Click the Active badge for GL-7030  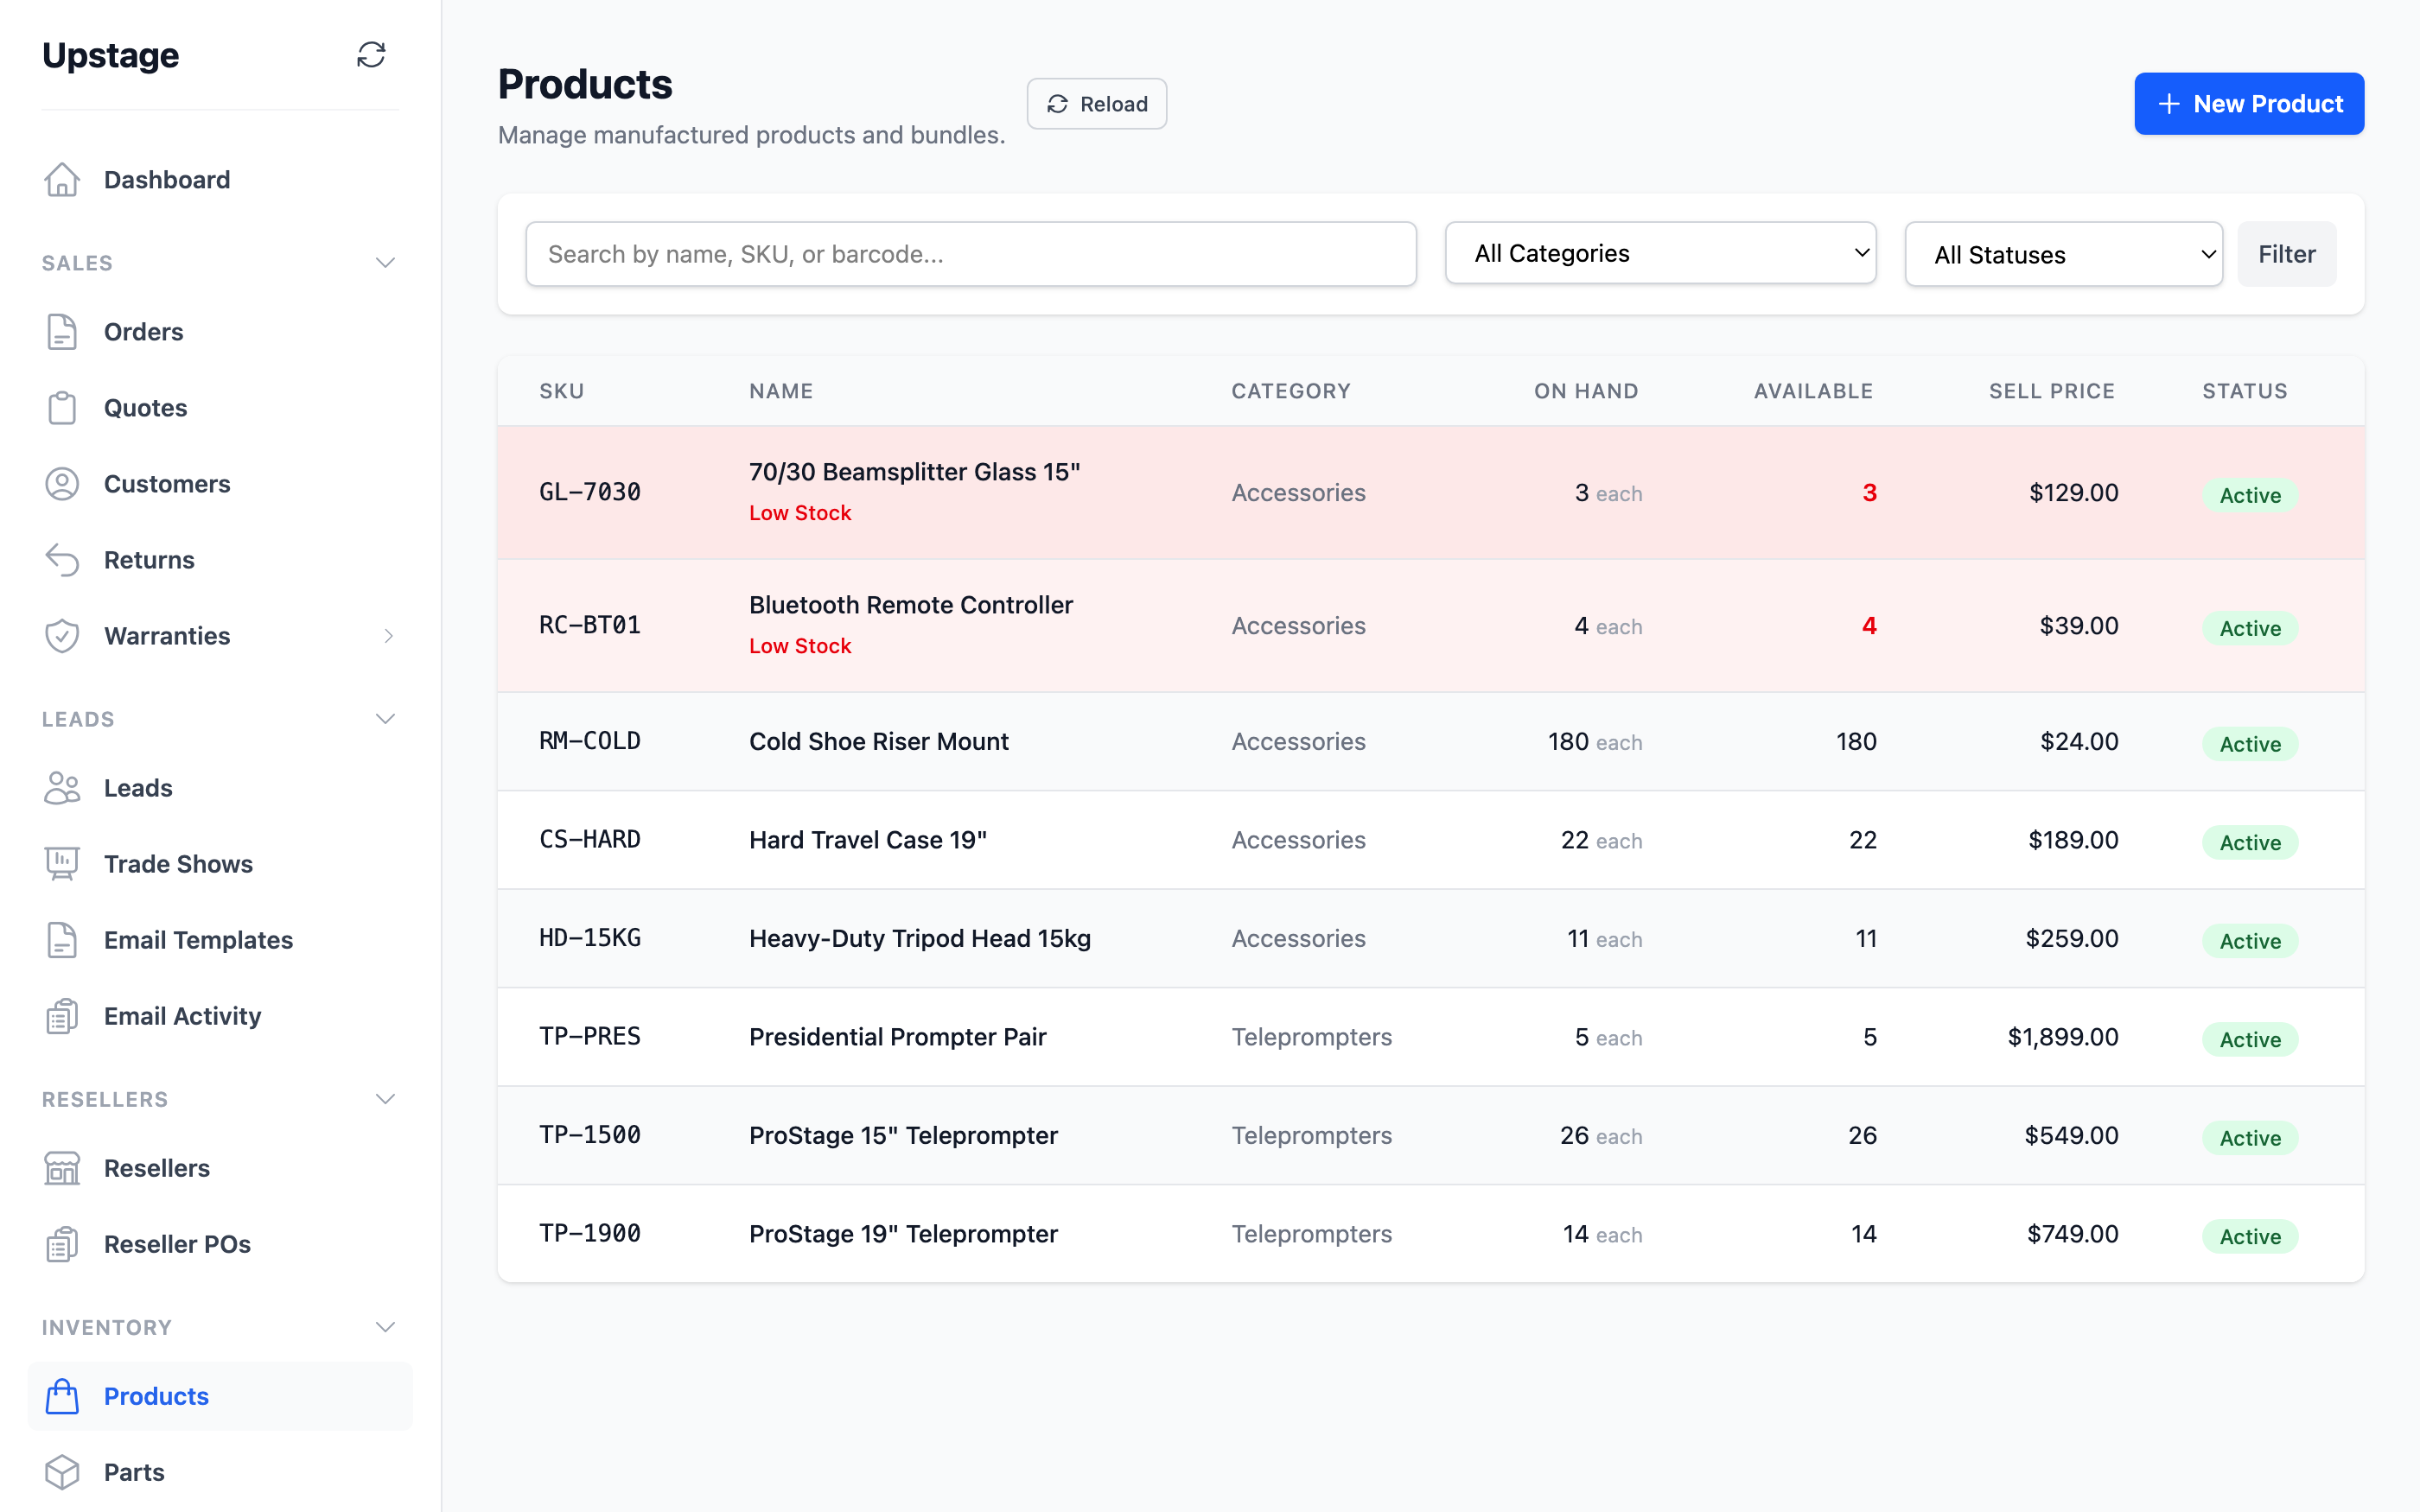[x=2250, y=495]
